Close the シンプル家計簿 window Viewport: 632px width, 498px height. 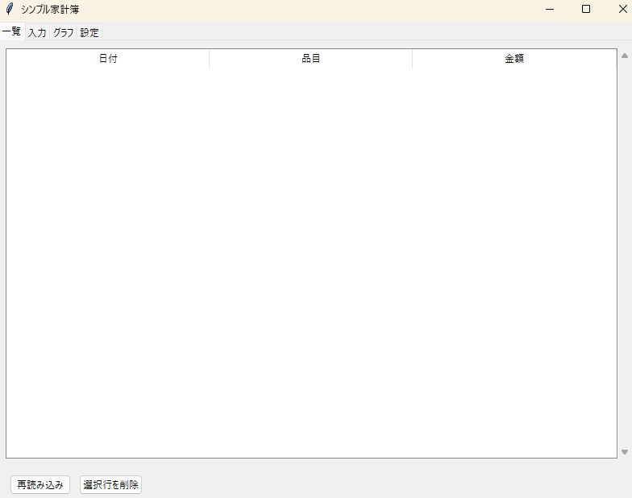pos(622,9)
